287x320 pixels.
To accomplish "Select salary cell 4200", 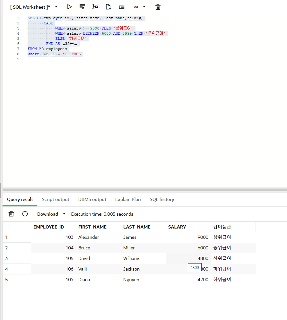I will [x=188, y=280].
